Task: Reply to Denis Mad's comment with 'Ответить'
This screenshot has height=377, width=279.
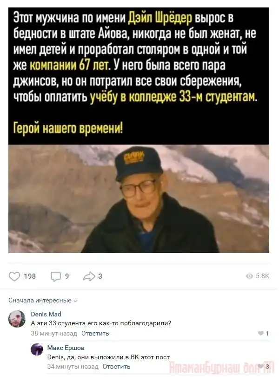Action: [95, 333]
